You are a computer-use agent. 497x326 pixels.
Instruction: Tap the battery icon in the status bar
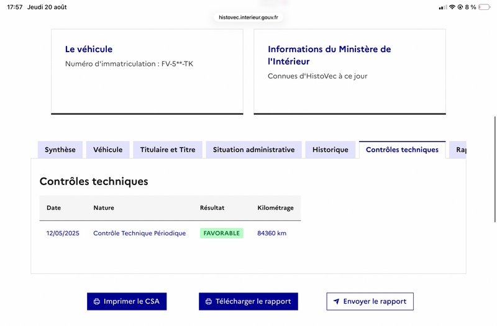pyautogui.click(x=485, y=7)
